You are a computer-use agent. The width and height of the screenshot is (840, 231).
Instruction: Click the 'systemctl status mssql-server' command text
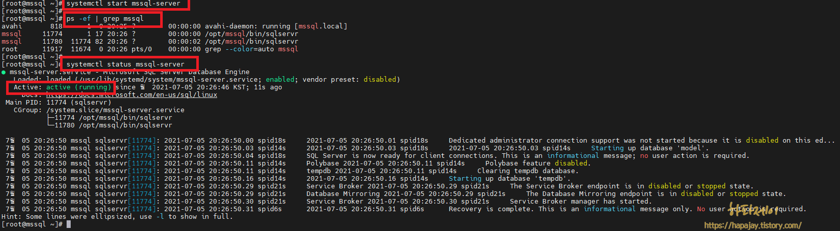click(x=126, y=64)
